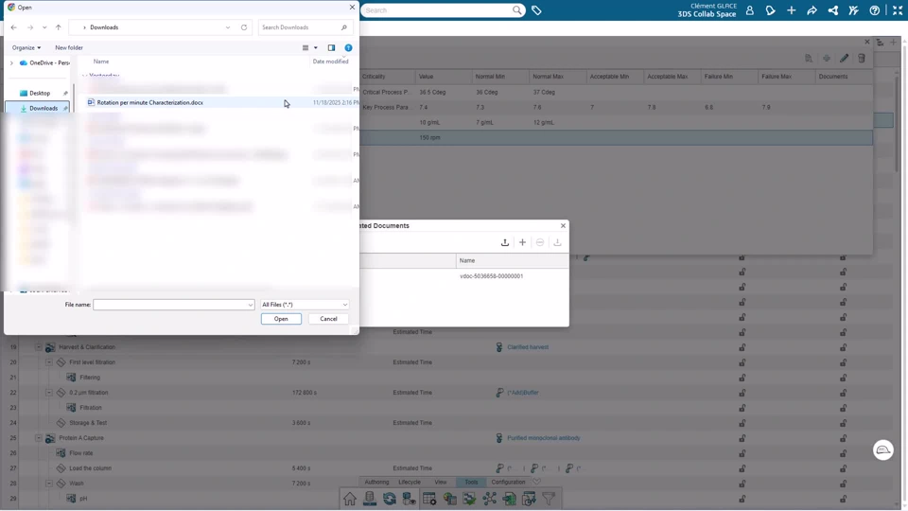Sort the documents list by Name header
908x511 pixels.
click(x=467, y=261)
